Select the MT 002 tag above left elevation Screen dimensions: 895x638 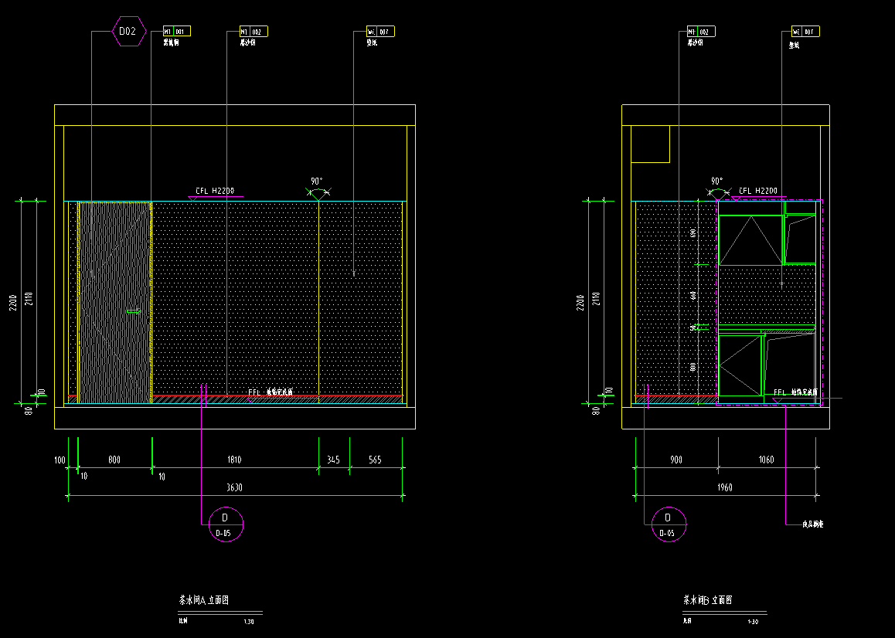click(x=253, y=32)
